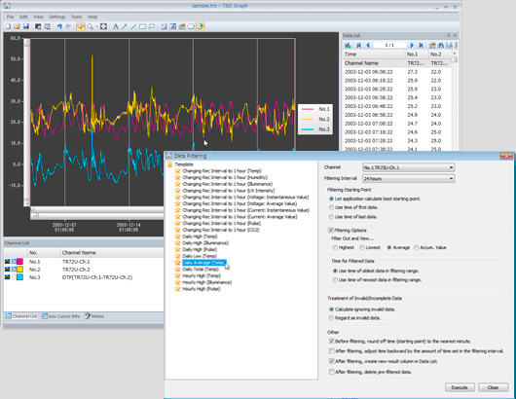Click the cyan color swatch for No.3
516x399 pixels.
19,277
